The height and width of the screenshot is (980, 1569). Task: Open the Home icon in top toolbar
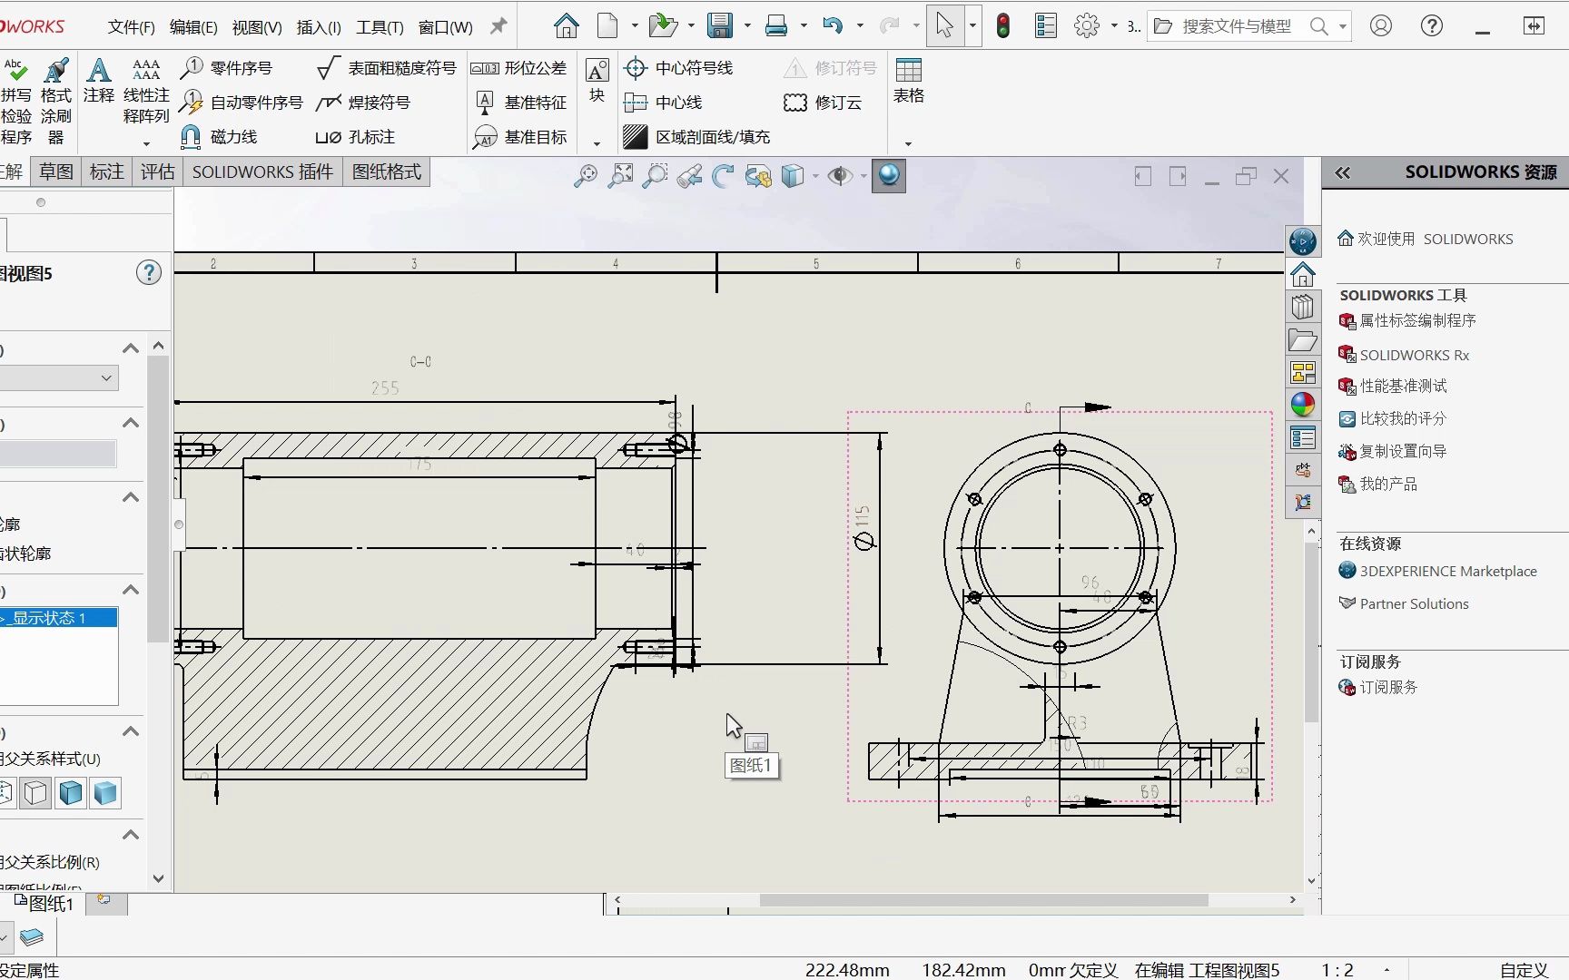point(567,26)
